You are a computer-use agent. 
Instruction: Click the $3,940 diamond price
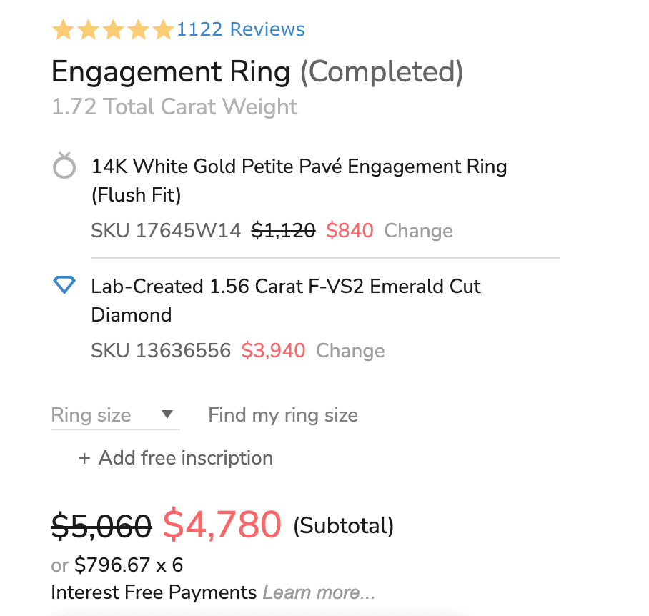coord(273,351)
